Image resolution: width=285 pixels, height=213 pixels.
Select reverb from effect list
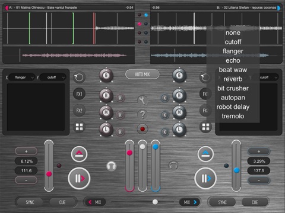(233, 79)
